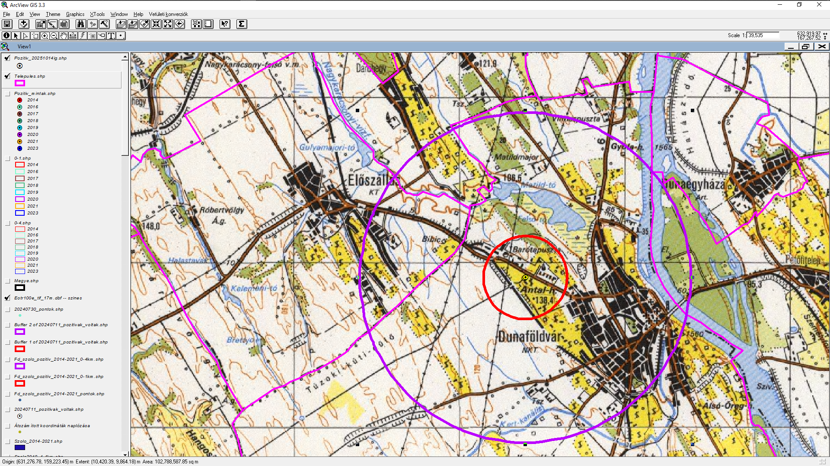Open the Theme menu
Screen dimensions: 830x466
53,14
